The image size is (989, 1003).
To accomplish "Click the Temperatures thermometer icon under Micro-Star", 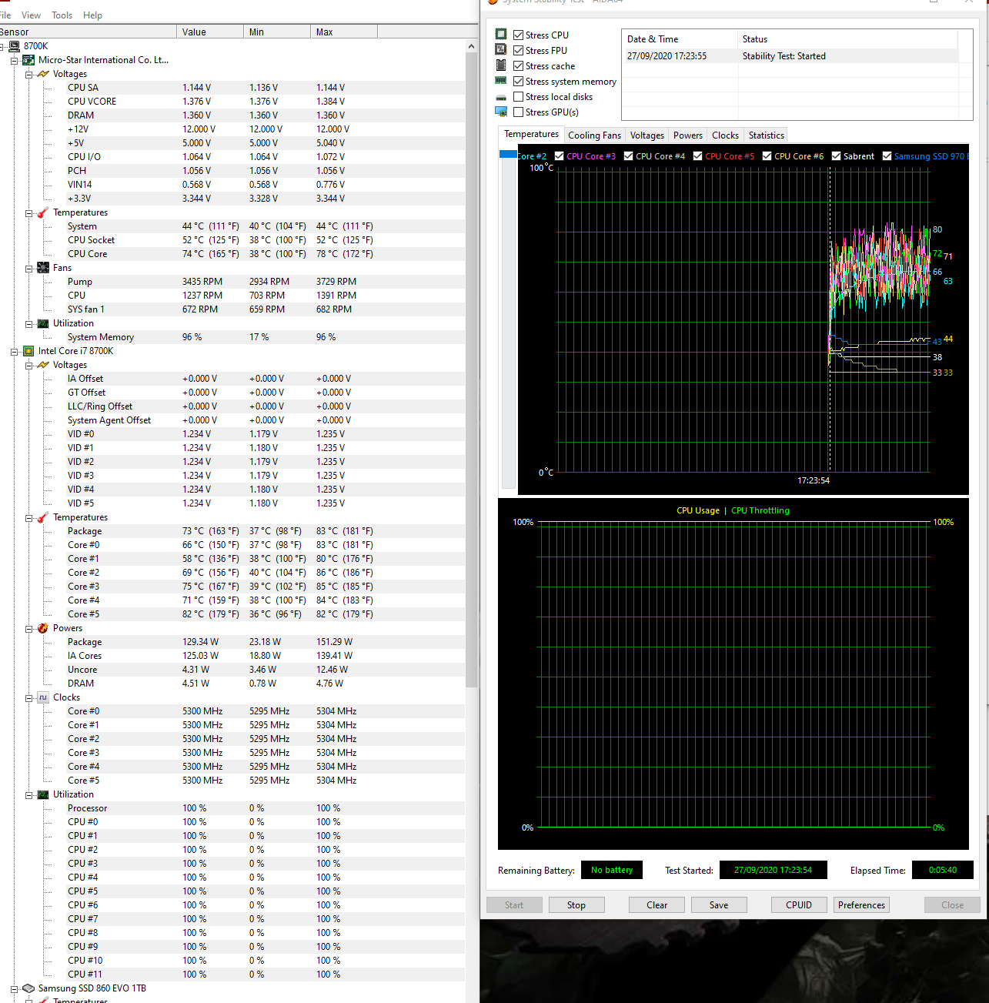I will pyautogui.click(x=43, y=212).
